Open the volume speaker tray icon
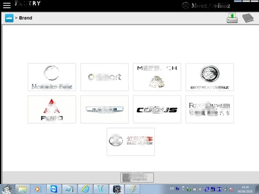The width and height of the screenshot is (259, 194). pyautogui.click(x=201, y=189)
